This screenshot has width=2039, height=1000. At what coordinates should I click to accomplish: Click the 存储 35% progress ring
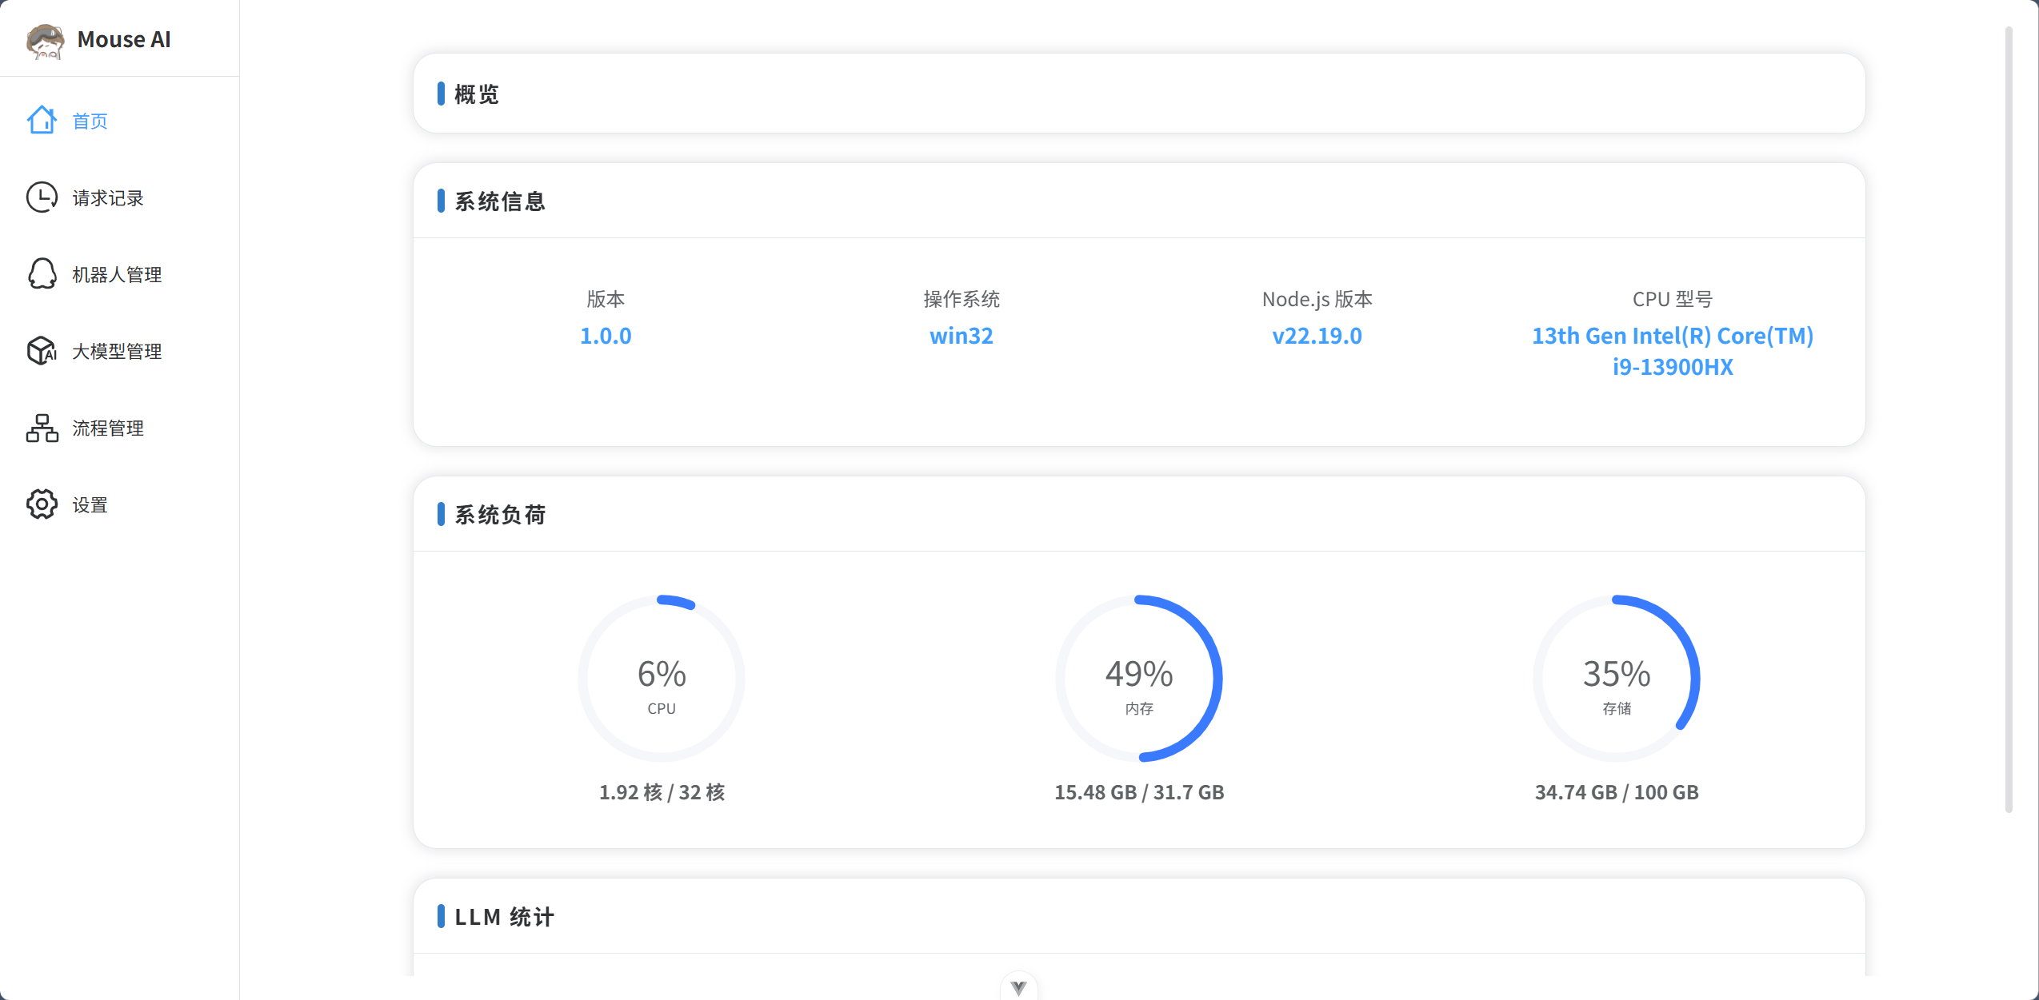pos(1616,678)
